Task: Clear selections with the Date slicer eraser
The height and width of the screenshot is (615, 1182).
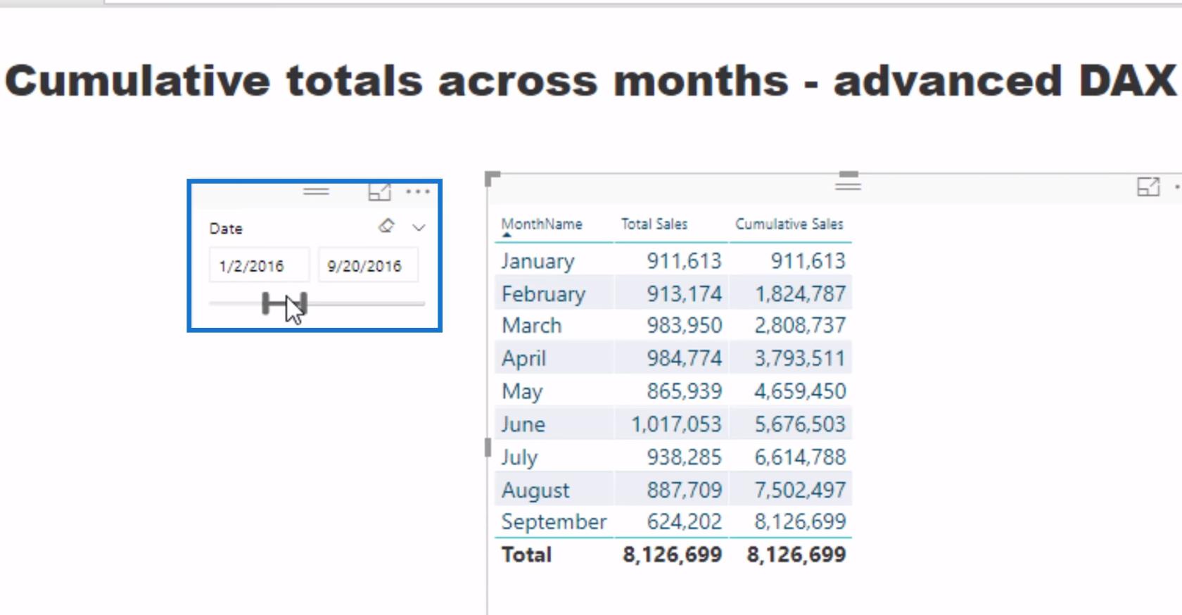Action: 386,226
